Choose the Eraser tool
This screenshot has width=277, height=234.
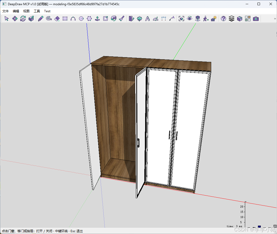(57, 19)
